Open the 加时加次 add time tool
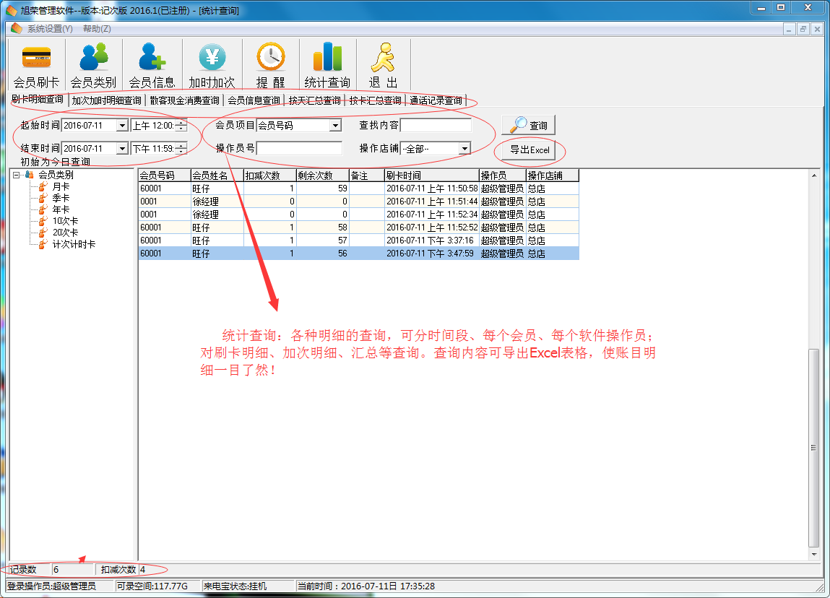Screen dimensions: 830x598 [x=212, y=65]
